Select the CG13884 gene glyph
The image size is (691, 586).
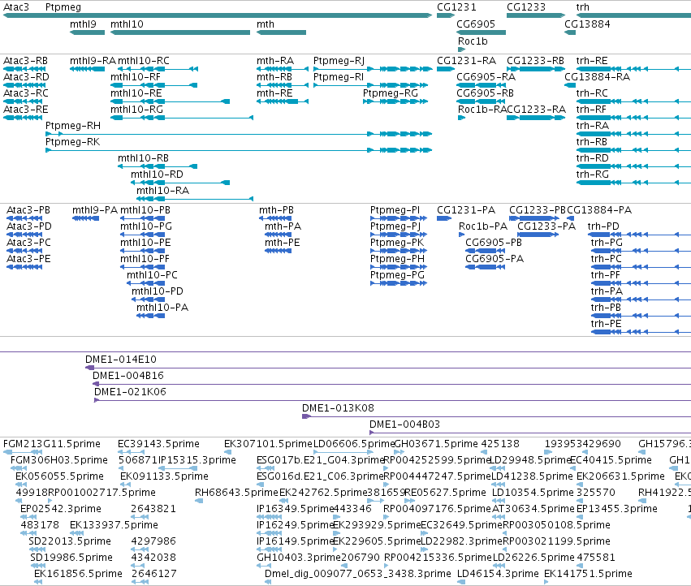pyautogui.click(x=570, y=32)
